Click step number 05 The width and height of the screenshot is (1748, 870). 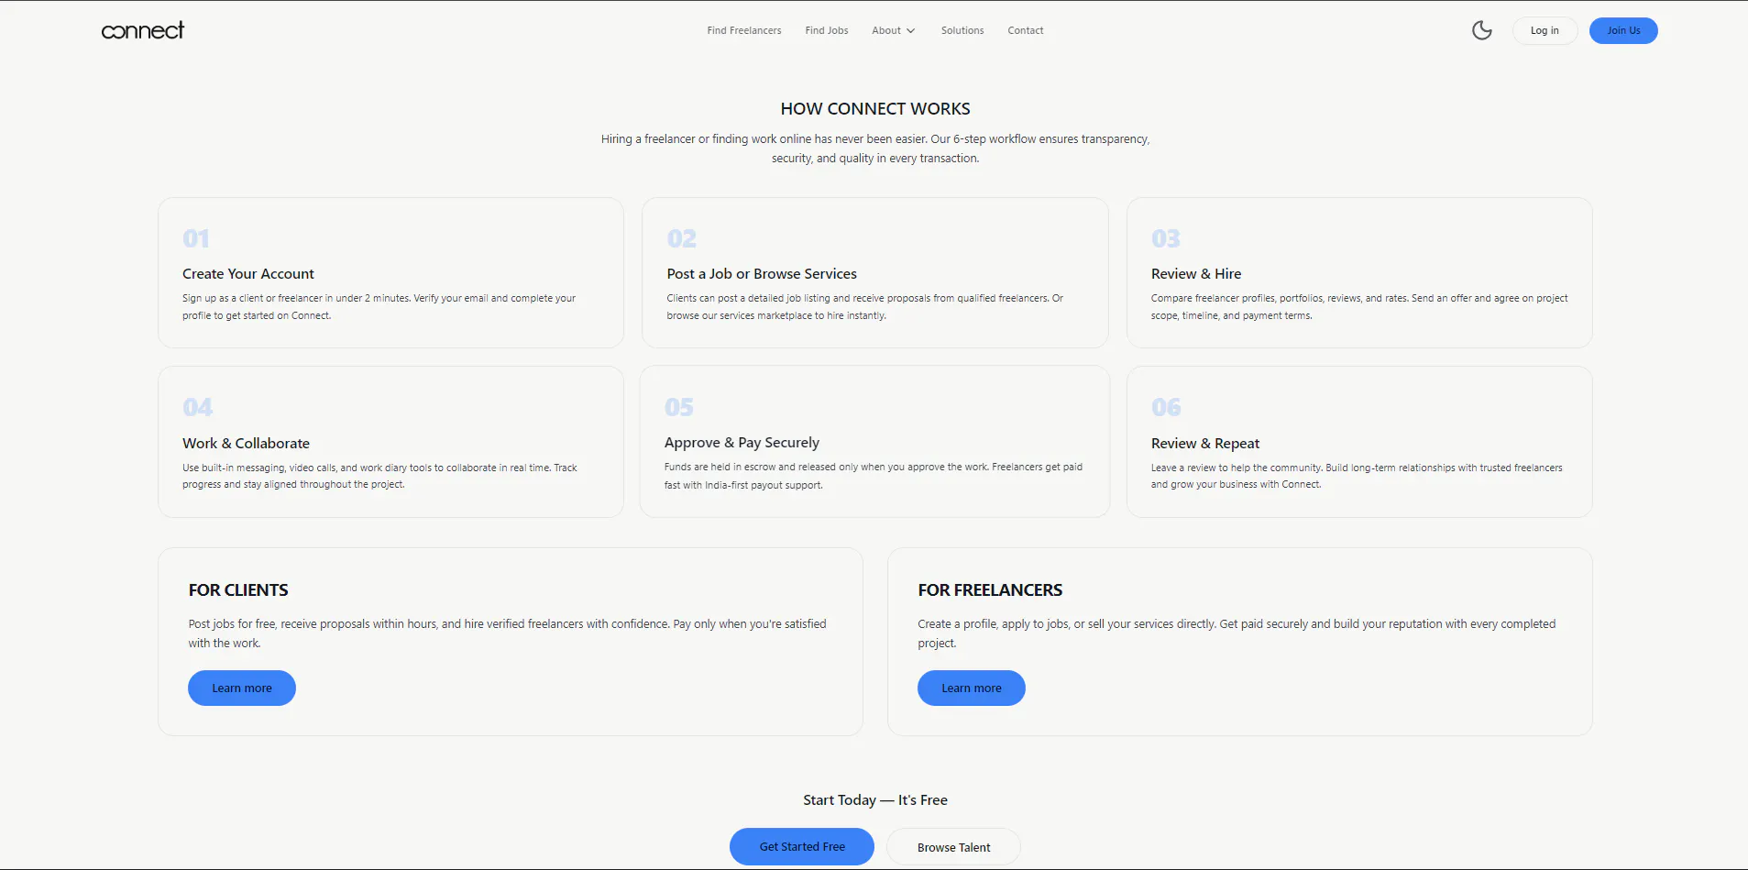click(679, 407)
